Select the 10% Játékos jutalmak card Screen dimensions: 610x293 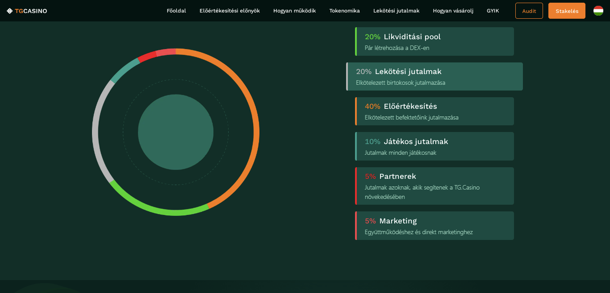[435, 146]
